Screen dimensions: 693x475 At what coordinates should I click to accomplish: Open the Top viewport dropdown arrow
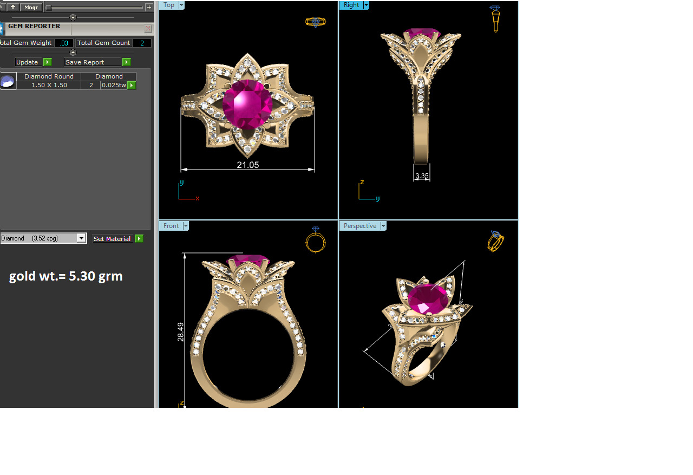coord(181,5)
